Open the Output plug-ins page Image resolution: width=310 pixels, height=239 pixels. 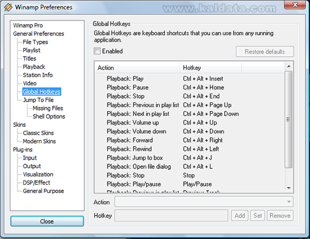pyautogui.click(x=32, y=166)
